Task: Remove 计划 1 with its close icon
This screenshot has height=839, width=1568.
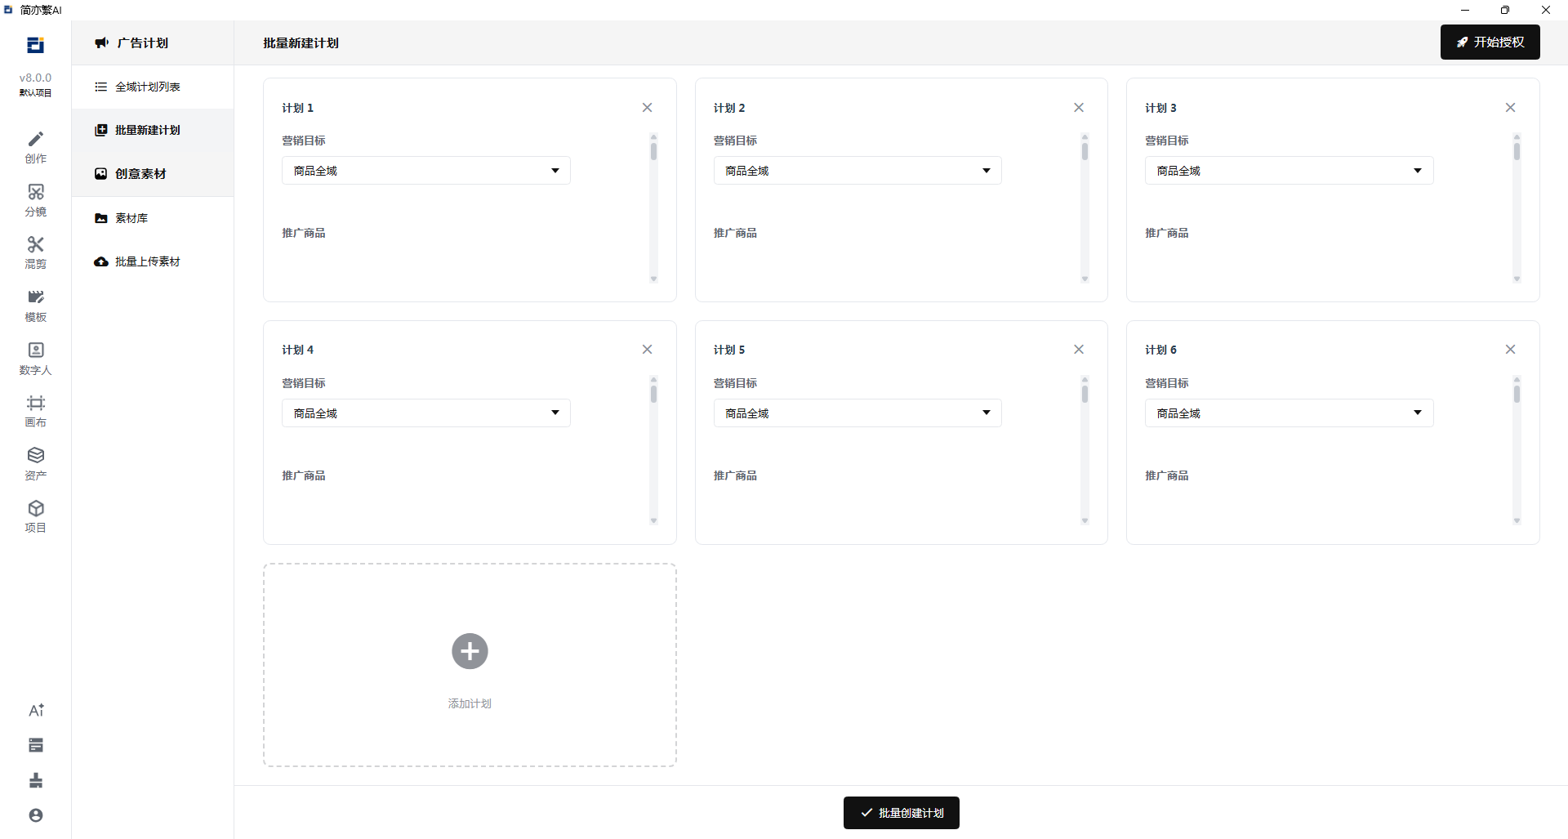Action: pos(647,108)
